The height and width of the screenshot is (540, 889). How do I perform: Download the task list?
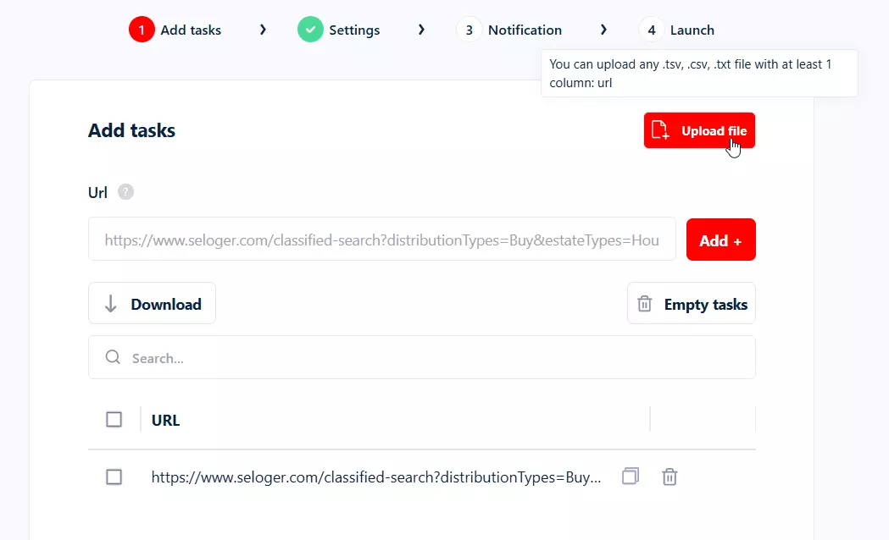point(152,303)
